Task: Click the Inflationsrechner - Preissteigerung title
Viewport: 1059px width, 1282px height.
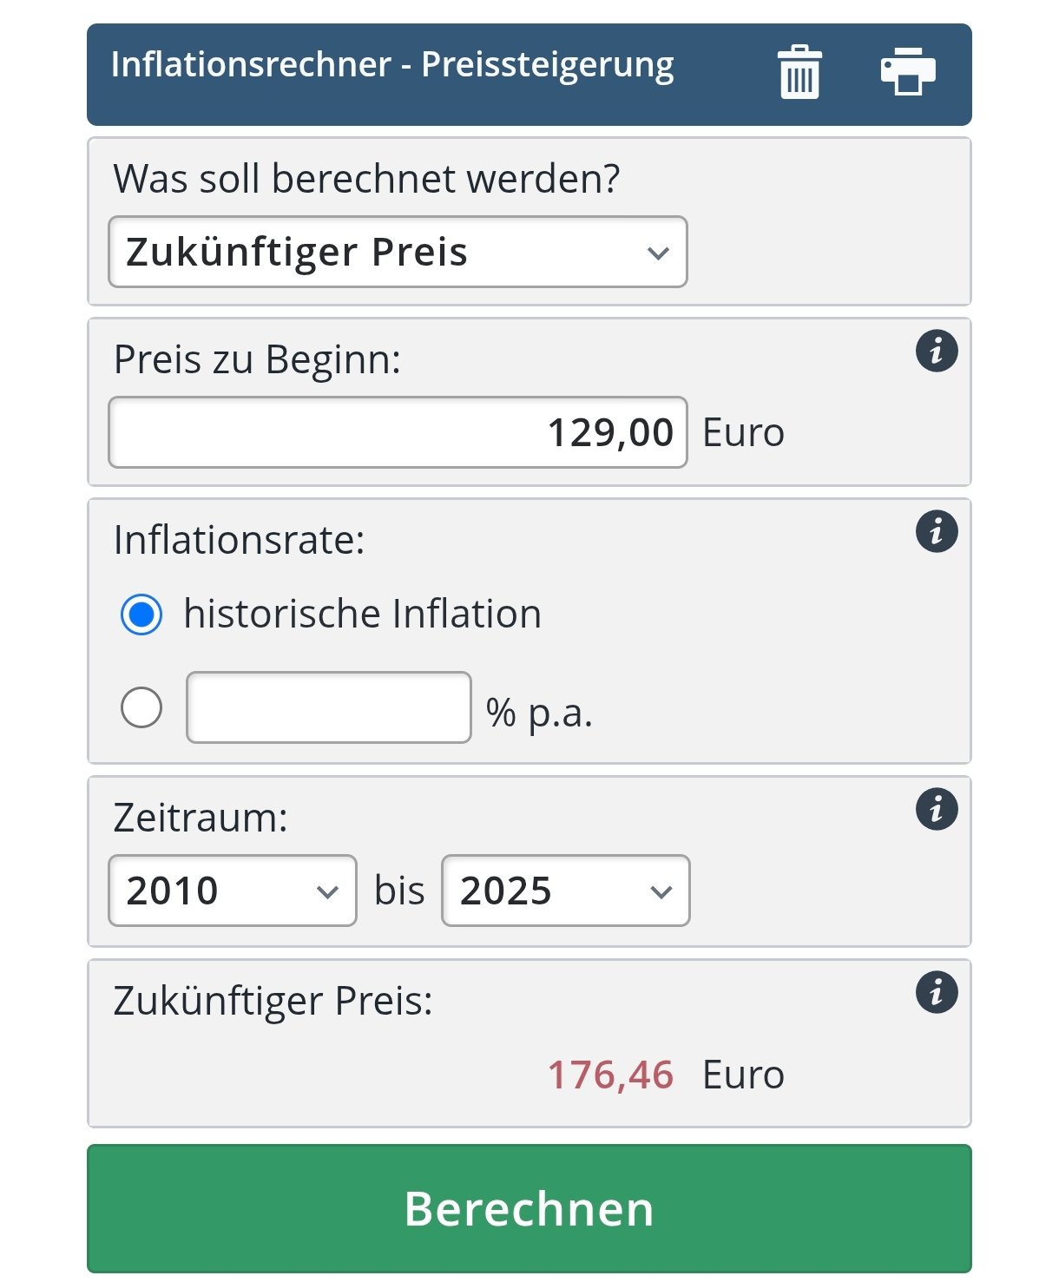Action: pyautogui.click(x=392, y=65)
